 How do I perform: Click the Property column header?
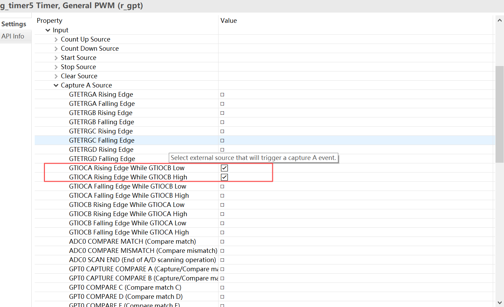50,21
